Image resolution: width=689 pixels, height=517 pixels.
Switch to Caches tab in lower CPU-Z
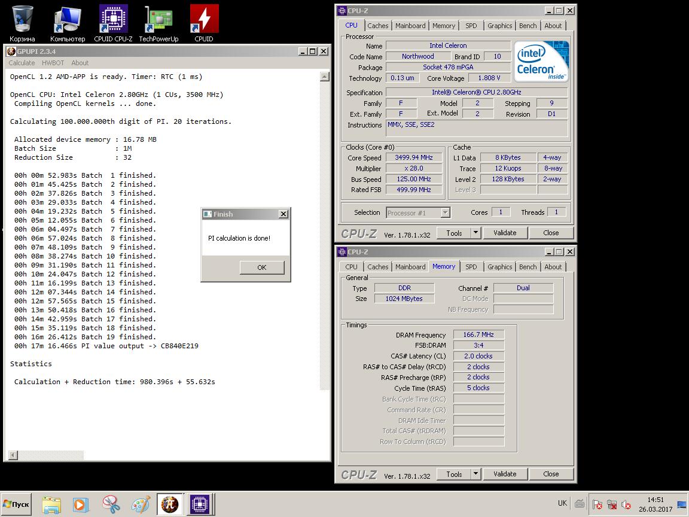point(377,267)
